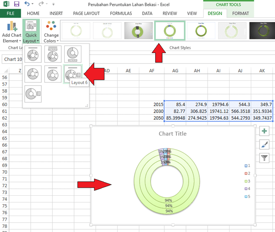275x232 pixels.
Task: Pick the bottom-left layout in Quick Layout gallery
Action: (x=33, y=94)
